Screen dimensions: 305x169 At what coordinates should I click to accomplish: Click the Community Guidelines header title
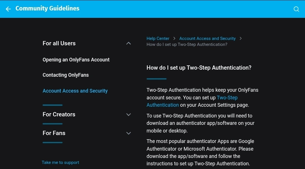tap(47, 8)
